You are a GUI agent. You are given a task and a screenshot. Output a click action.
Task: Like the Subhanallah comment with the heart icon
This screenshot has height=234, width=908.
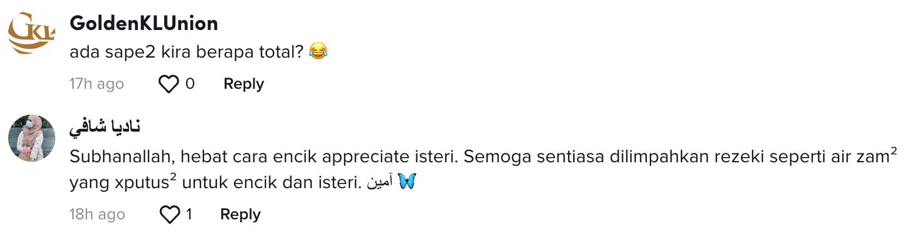pos(169,215)
